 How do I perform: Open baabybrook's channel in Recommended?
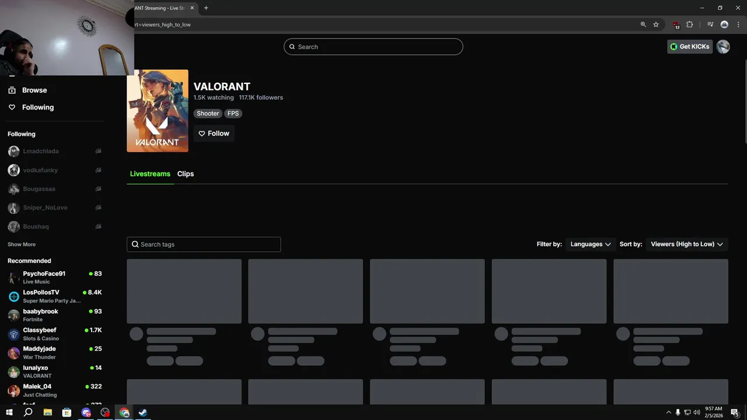[x=54, y=315]
